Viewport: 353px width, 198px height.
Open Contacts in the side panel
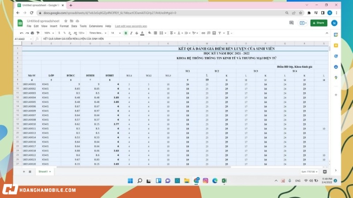(336, 67)
